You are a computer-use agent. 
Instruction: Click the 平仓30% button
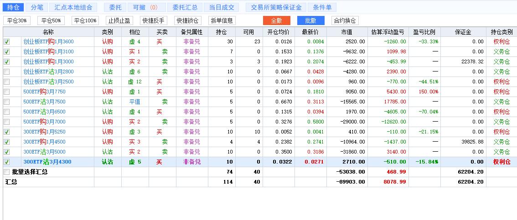click(x=17, y=20)
